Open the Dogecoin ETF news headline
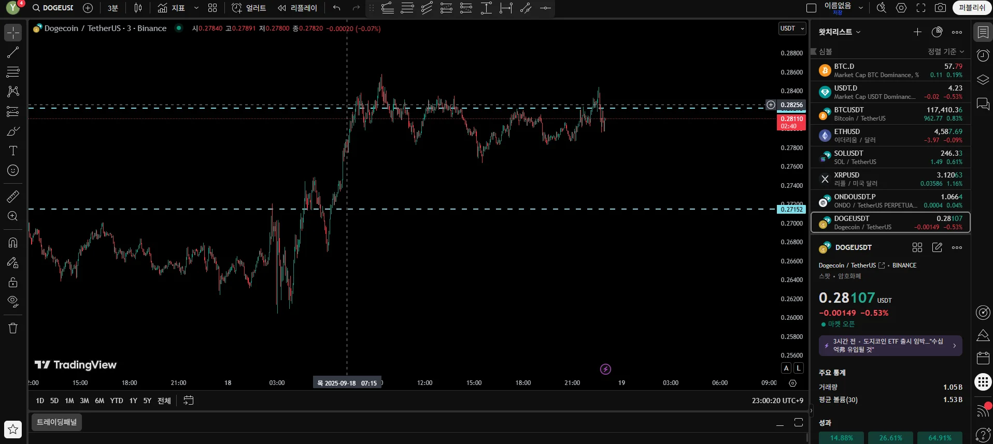Image resolution: width=993 pixels, height=444 pixels. [x=890, y=346]
